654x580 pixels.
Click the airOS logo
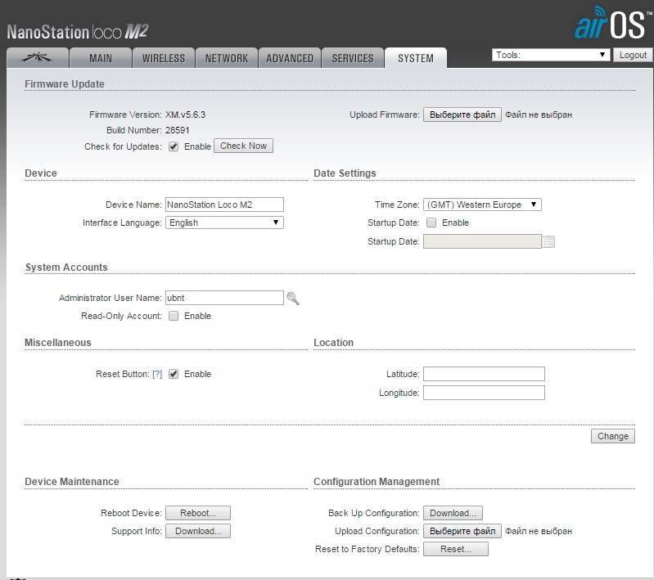click(x=612, y=24)
